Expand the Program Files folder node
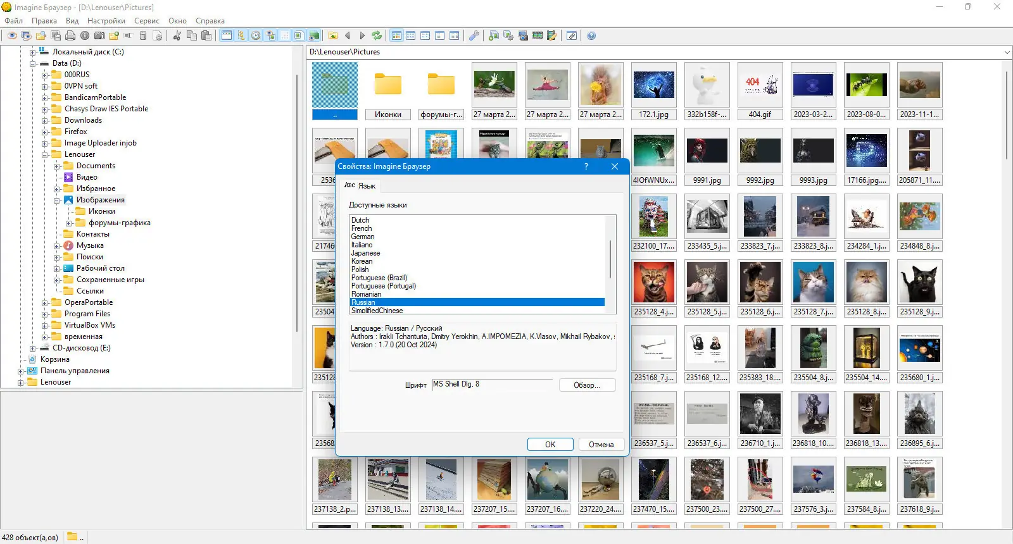Screen dimensions: 1013x544 click(44, 314)
